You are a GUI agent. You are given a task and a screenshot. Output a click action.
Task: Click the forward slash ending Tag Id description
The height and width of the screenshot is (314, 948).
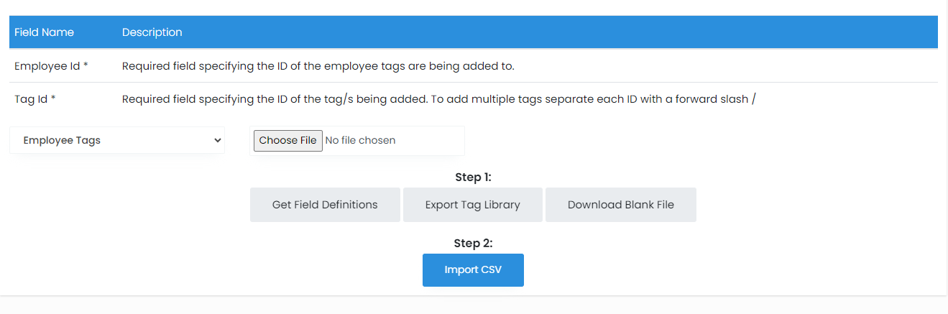[x=753, y=99]
